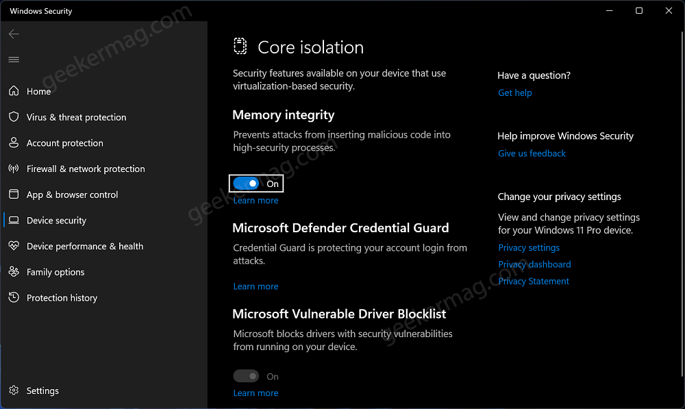Viewport: 685px width, 409px height.
Task: Minimize the Windows Security window
Action: click(610, 10)
